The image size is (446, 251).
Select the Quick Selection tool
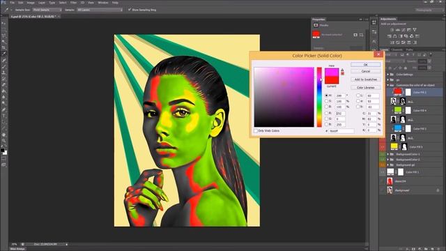click(x=3, y=41)
